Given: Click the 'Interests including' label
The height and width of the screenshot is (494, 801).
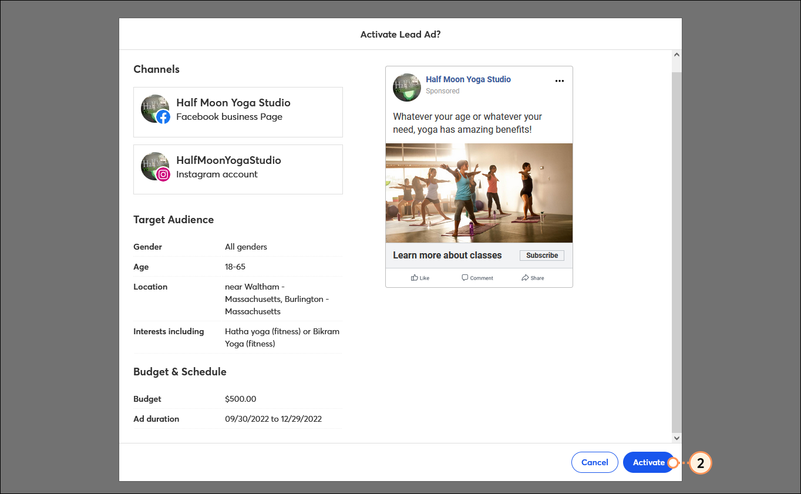Looking at the screenshot, I should pos(169,331).
